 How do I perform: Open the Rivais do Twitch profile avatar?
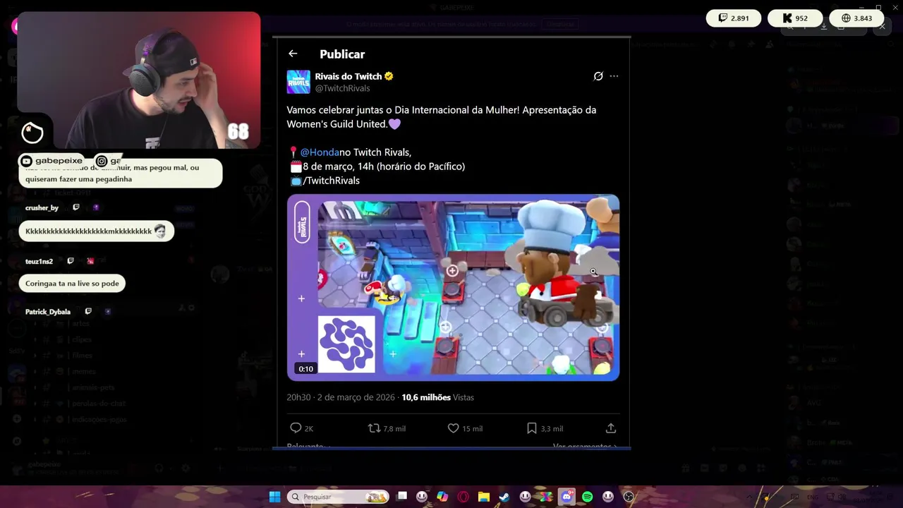tap(298, 82)
